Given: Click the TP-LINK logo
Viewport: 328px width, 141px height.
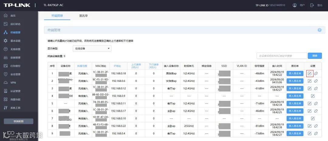Looking at the screenshot, I should [17, 5].
